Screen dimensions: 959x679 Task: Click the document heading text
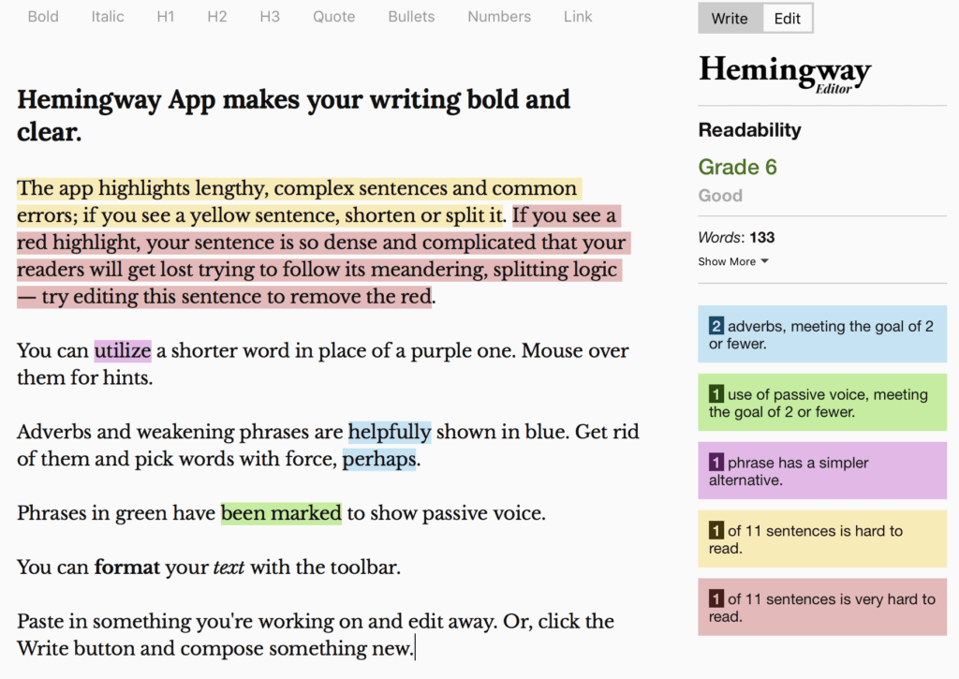(x=293, y=115)
